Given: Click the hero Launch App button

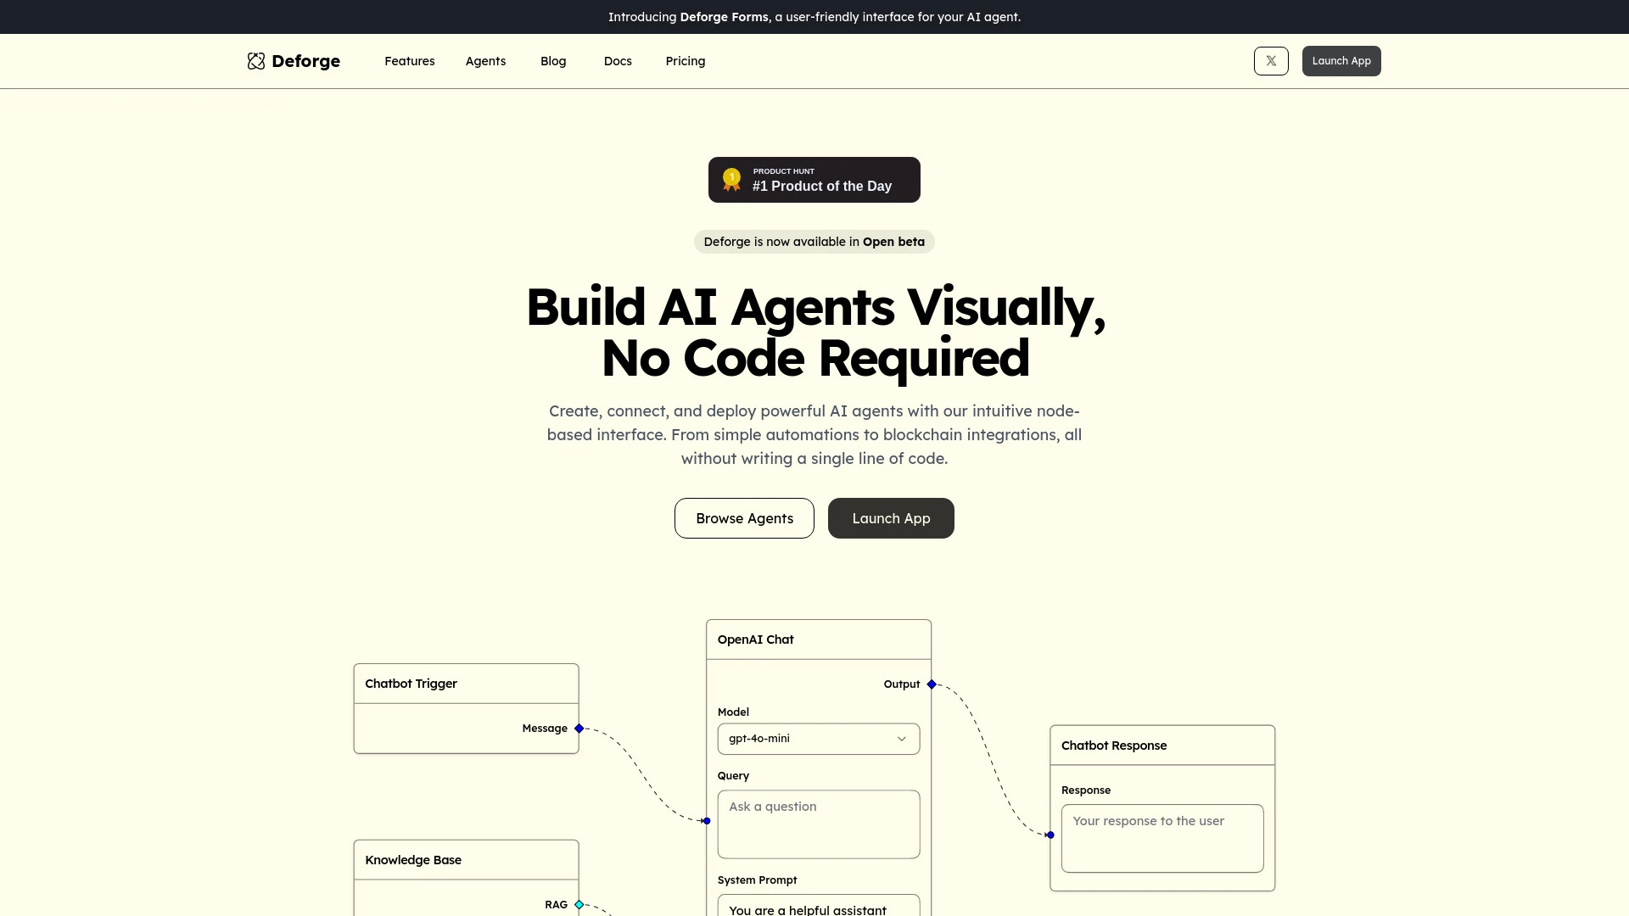Looking at the screenshot, I should click(891, 517).
